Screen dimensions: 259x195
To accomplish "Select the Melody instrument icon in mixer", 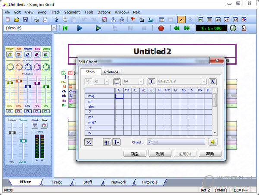I will coord(10,54).
